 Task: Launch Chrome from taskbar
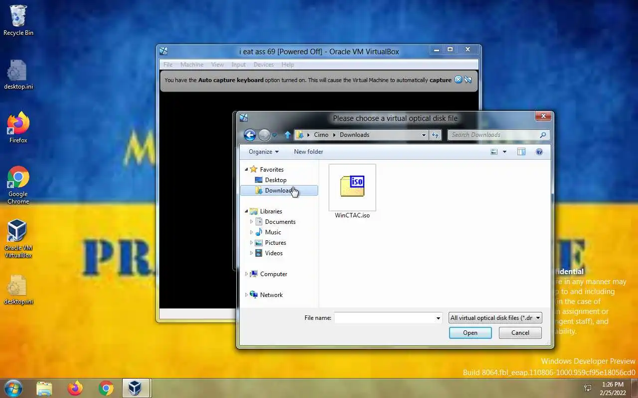pyautogui.click(x=106, y=388)
